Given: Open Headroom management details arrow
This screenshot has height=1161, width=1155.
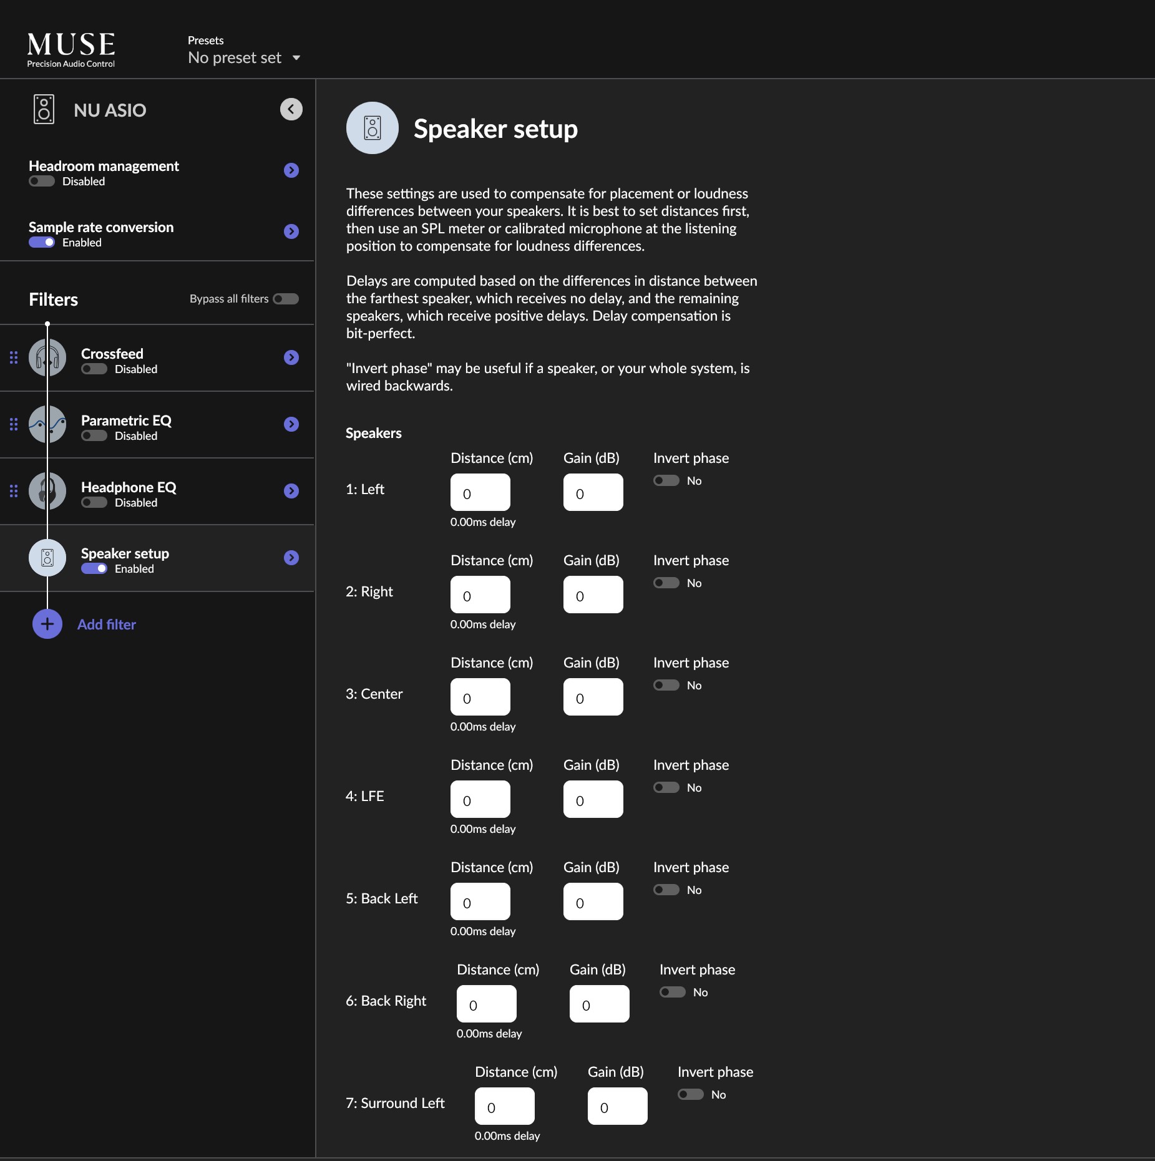Looking at the screenshot, I should 291,170.
